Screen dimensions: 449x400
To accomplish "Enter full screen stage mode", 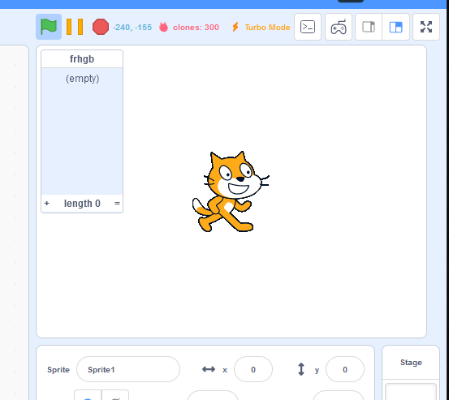I will [426, 27].
